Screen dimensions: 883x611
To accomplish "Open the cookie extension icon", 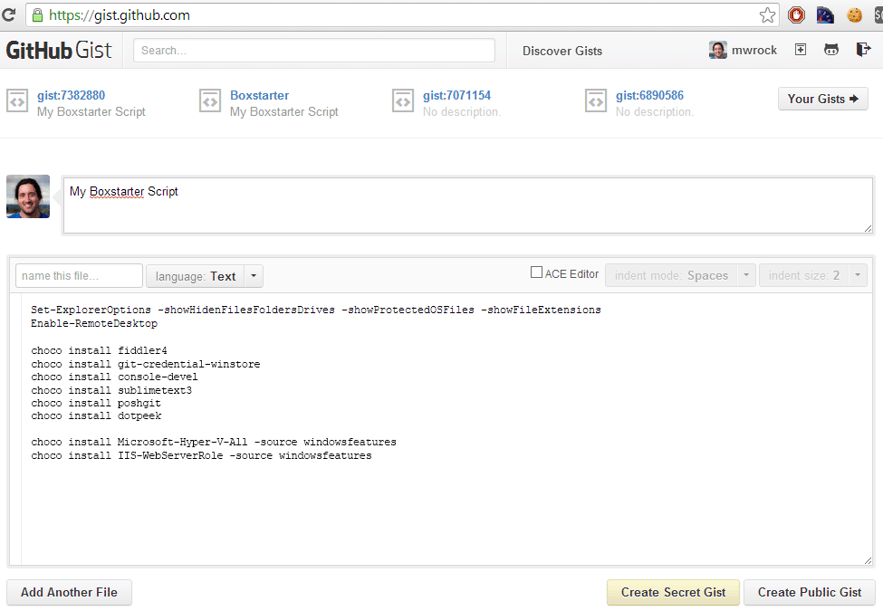I will [854, 15].
